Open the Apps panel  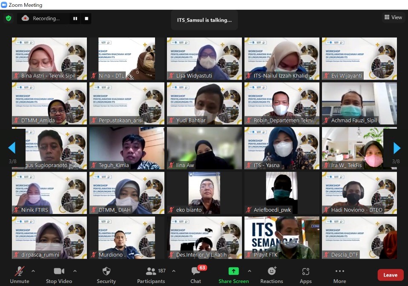tap(305, 274)
